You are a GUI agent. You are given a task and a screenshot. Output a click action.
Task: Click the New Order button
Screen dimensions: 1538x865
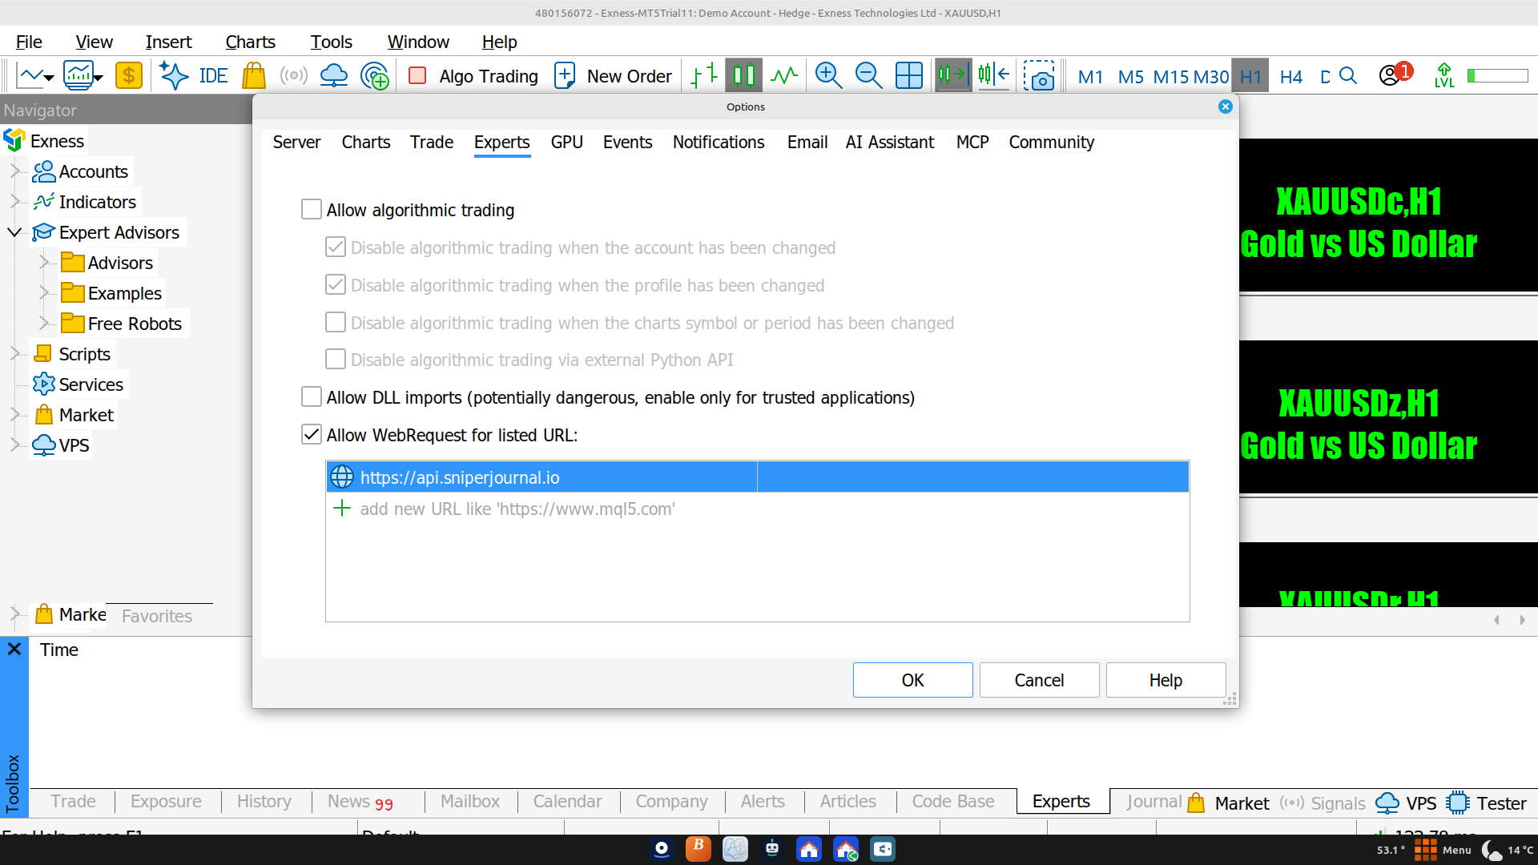[613, 76]
